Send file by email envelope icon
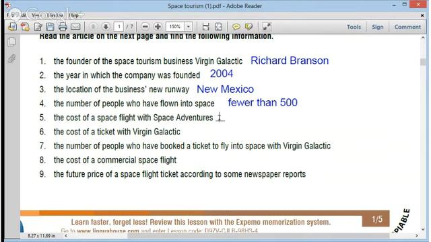 pos(75,27)
